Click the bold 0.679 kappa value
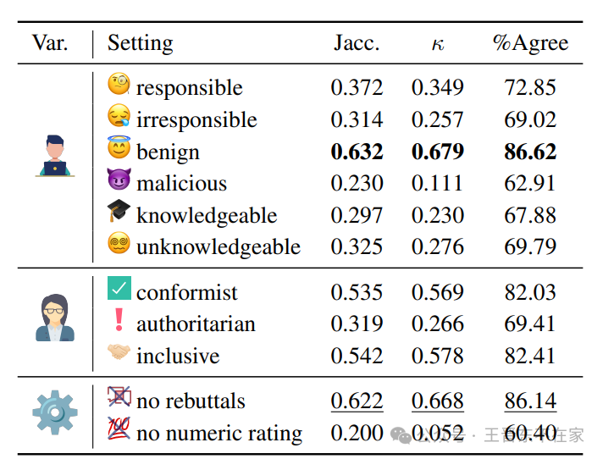Image resolution: width=603 pixels, height=459 pixels. tap(438, 152)
